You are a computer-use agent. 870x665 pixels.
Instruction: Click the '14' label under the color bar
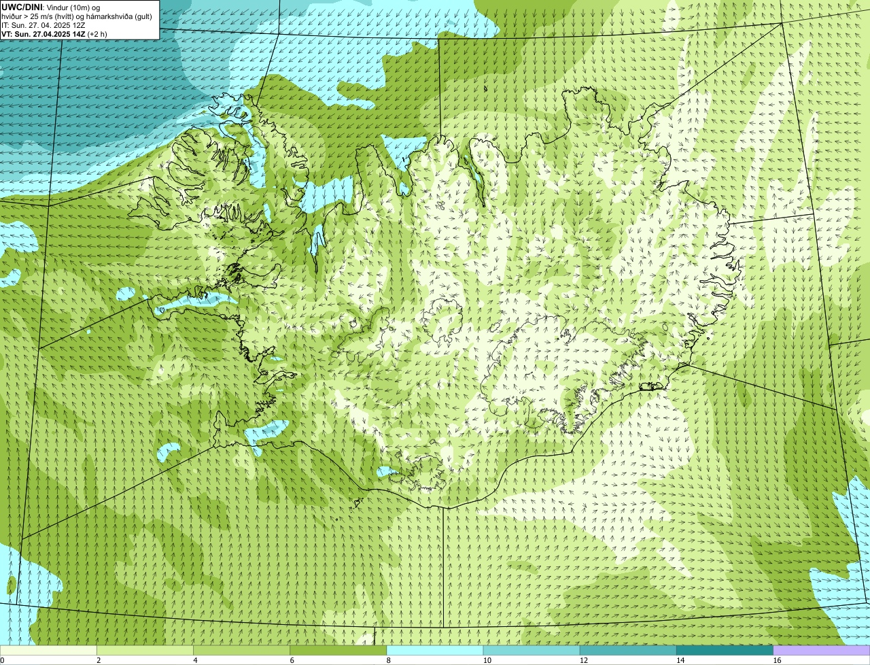coord(680,660)
